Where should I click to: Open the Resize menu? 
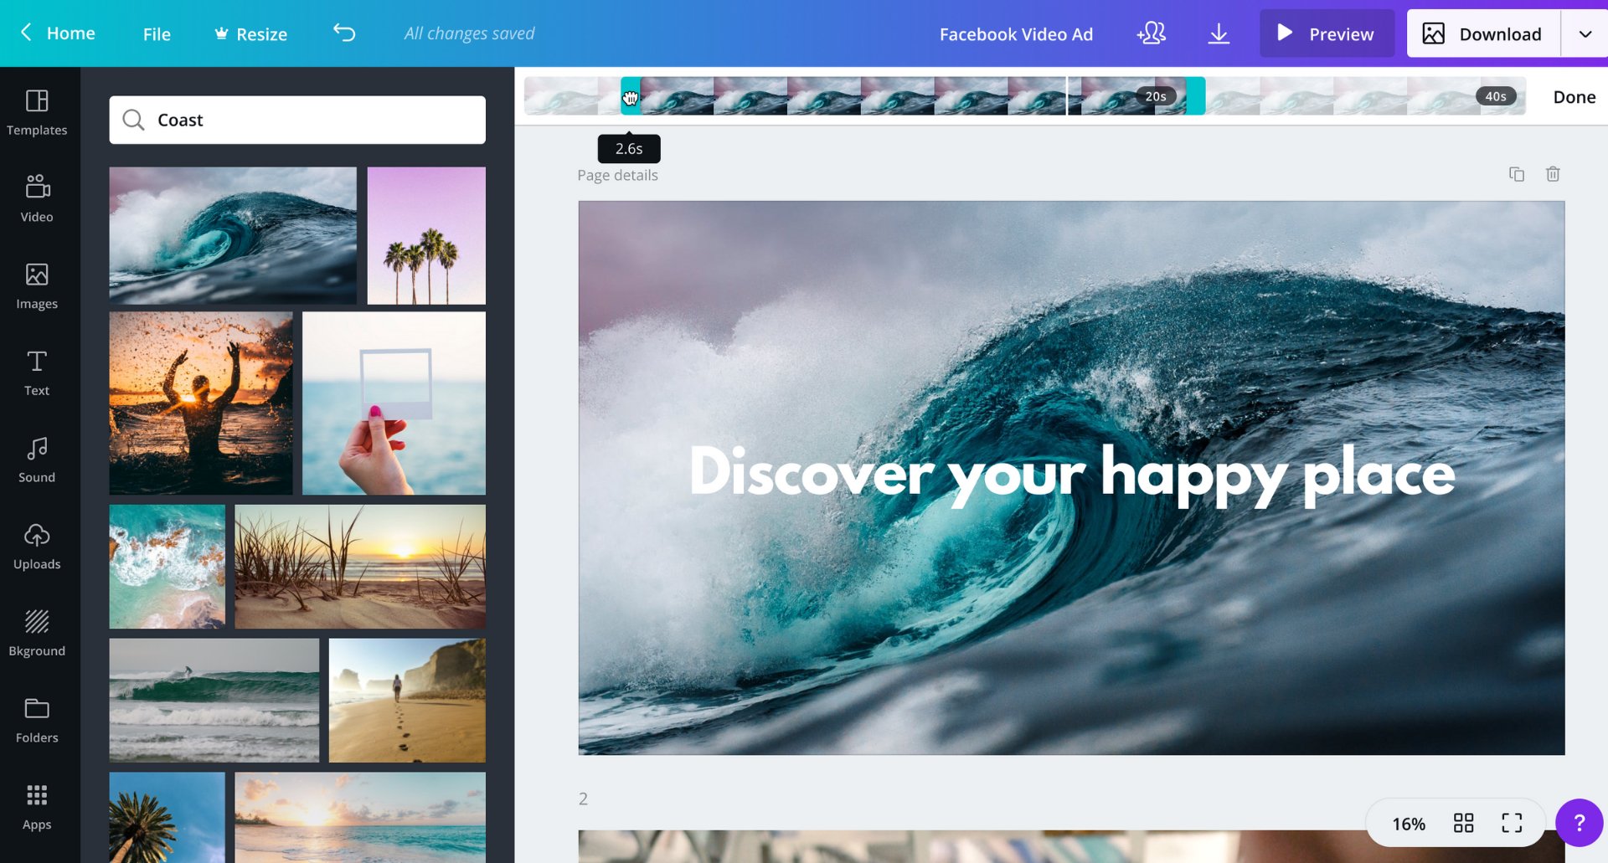pyautogui.click(x=250, y=34)
